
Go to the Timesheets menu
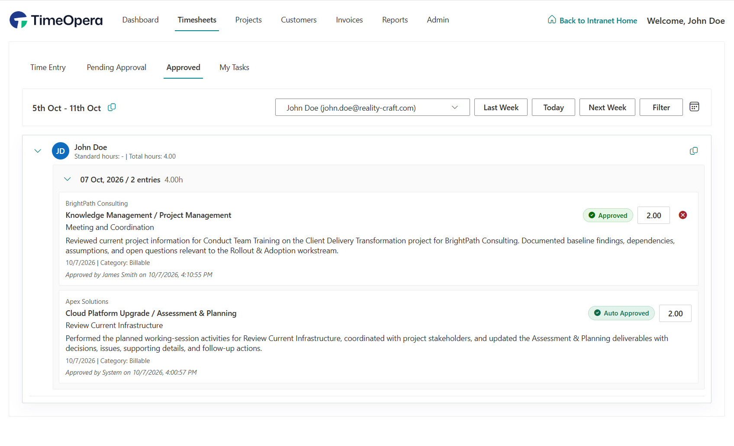click(197, 20)
